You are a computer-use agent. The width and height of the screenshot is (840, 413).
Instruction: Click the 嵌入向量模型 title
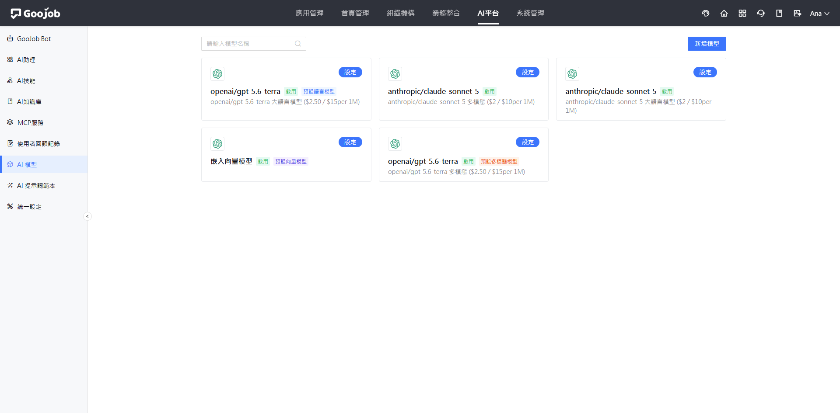231,161
